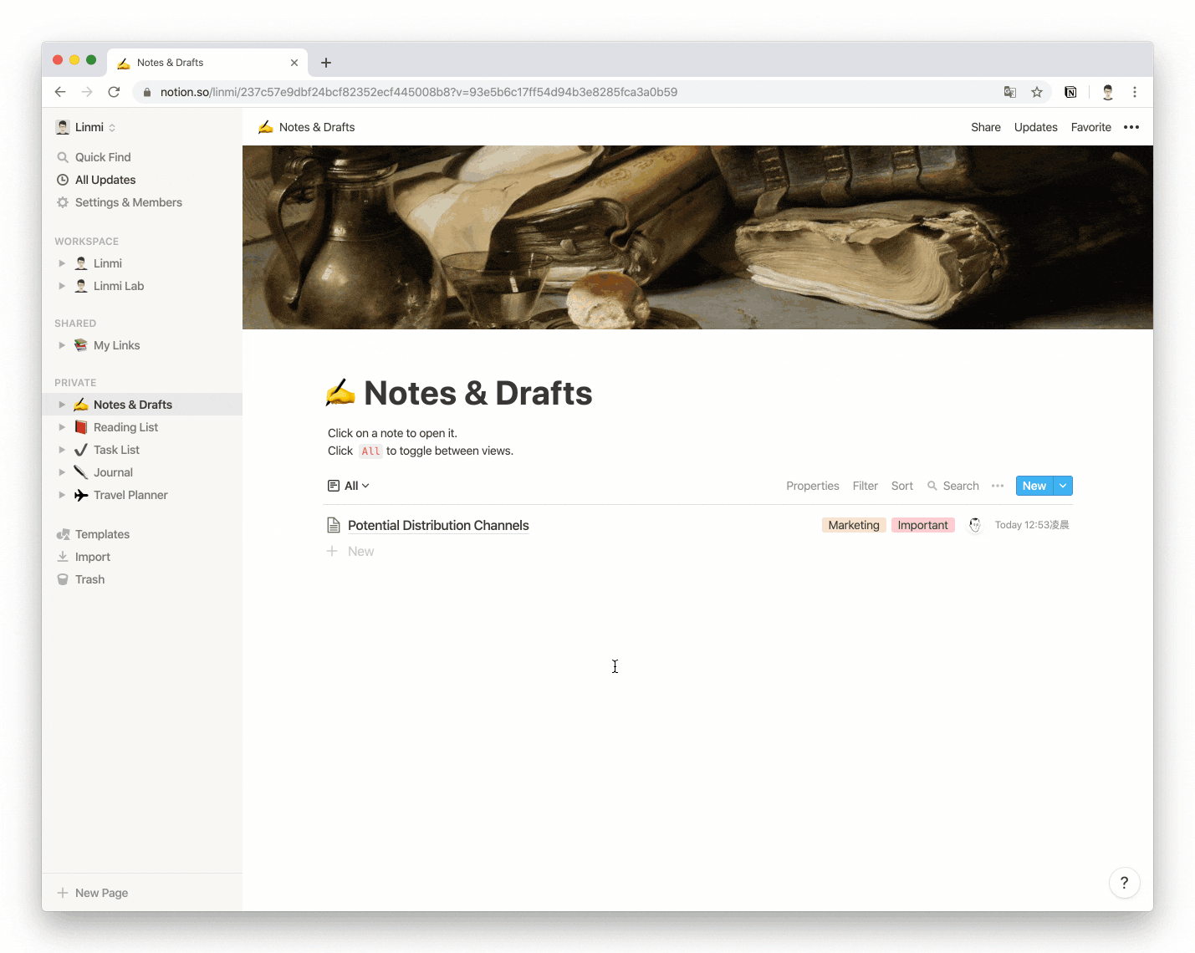Open the Notion extension icon in Chrome
Image resolution: width=1195 pixels, height=953 pixels.
1070,92
